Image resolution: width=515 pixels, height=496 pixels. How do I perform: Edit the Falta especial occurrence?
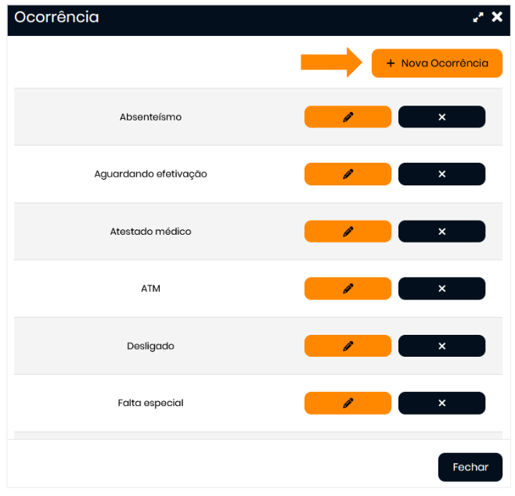348,403
